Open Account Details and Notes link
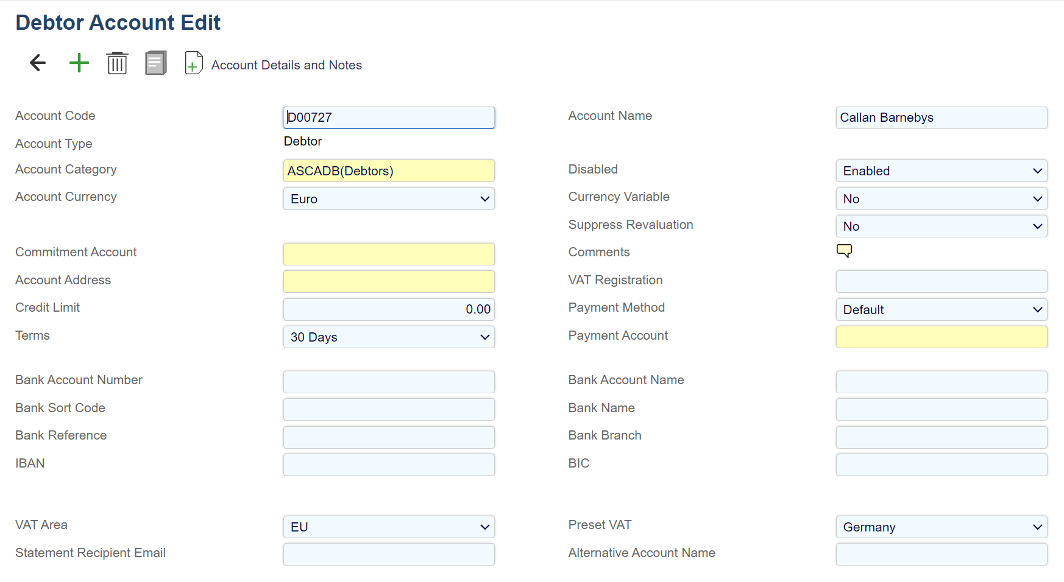The image size is (1064, 582). coord(286,65)
